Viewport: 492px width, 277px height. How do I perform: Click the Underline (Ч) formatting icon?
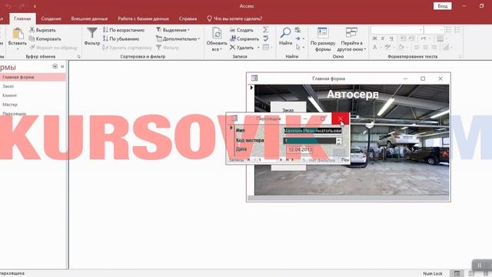pyautogui.click(x=391, y=38)
